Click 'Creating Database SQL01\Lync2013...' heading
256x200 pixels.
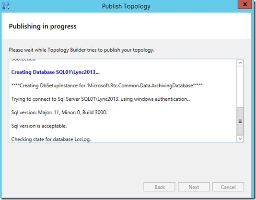(x=55, y=72)
